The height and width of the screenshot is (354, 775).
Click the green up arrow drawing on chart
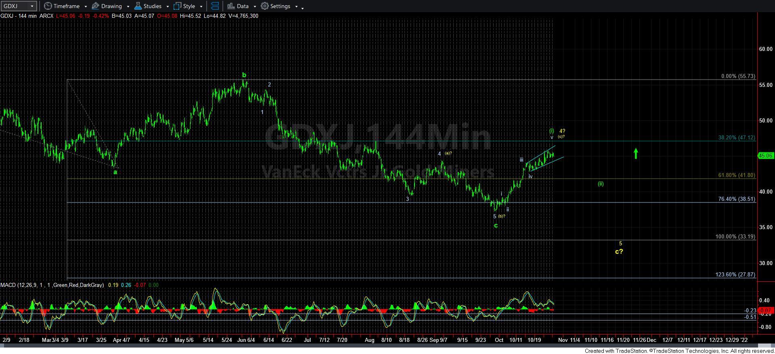636,154
